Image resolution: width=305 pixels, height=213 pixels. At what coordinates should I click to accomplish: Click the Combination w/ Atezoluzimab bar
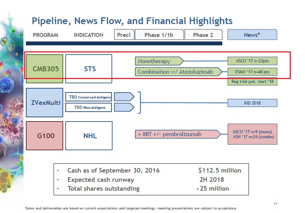tap(178, 72)
